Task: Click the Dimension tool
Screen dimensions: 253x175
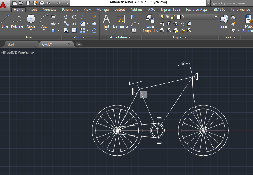Action: [121, 21]
